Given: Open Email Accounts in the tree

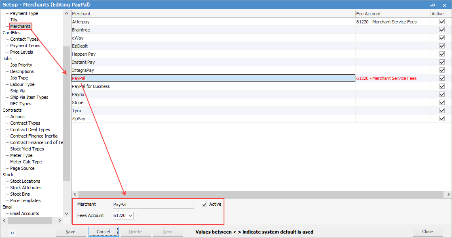Looking at the screenshot, I should click(25, 213).
